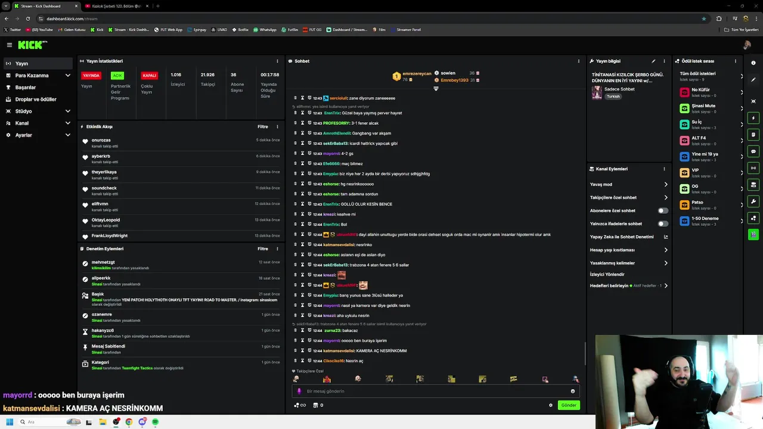Open Kanal Eylemleri three-dot menu
Viewport: 763px width, 429px height.
tap(664, 169)
